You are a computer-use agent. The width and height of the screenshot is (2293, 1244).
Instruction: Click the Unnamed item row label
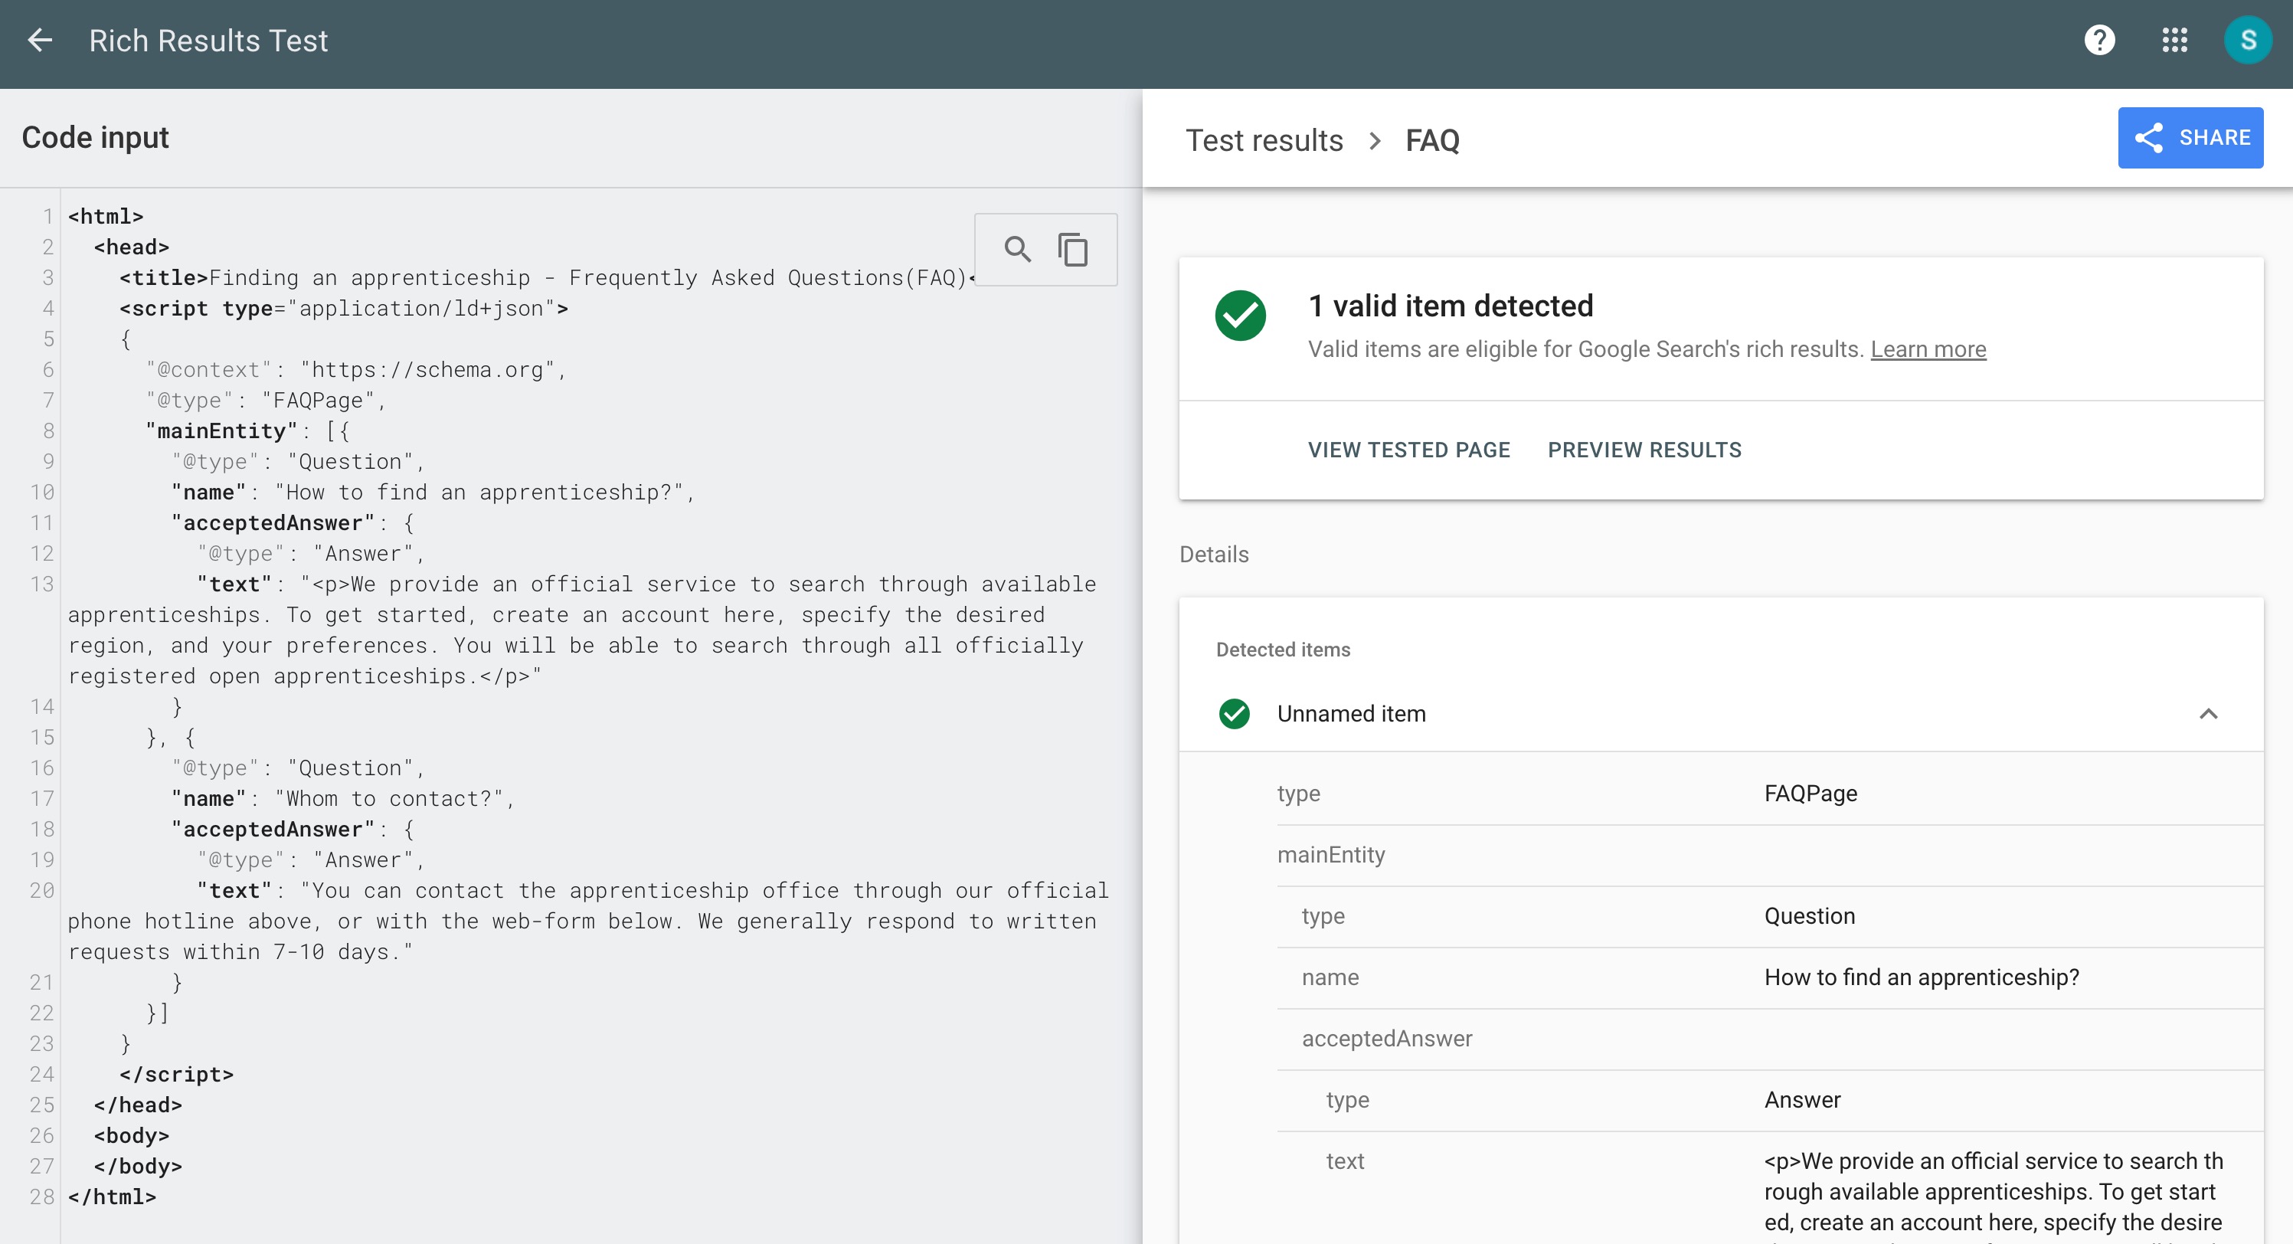[1350, 713]
